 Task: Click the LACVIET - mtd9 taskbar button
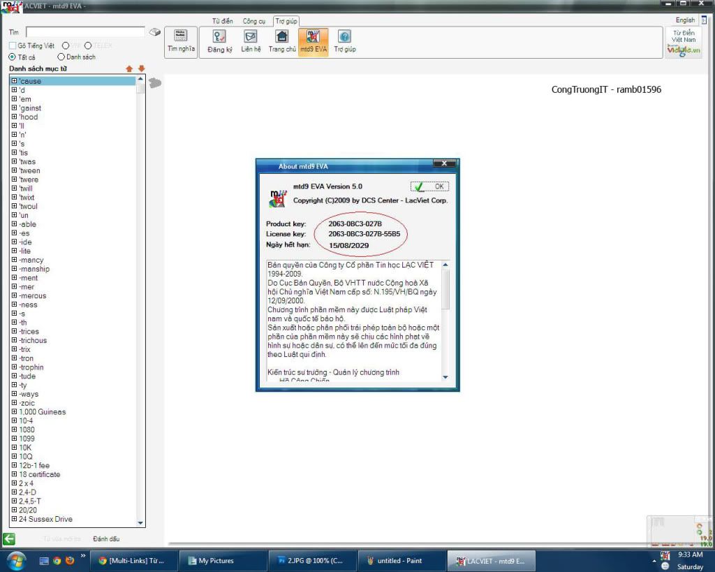coord(490,561)
